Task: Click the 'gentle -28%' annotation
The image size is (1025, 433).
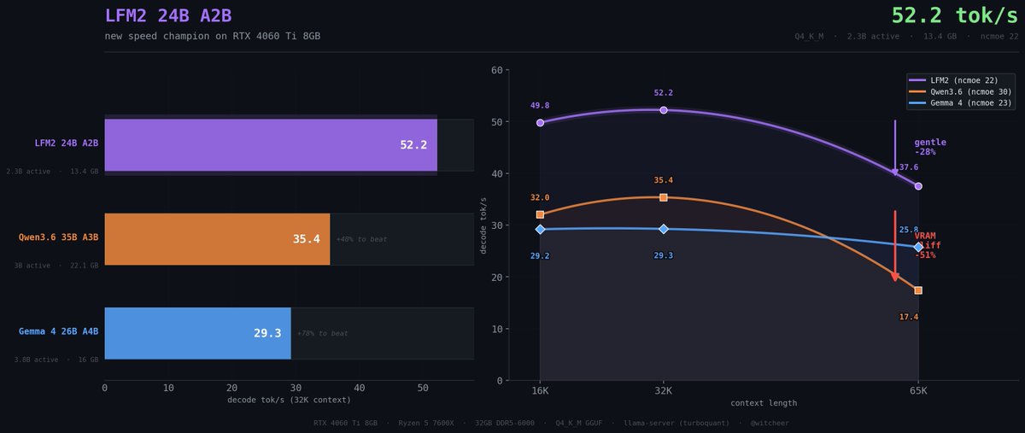Action: coord(930,147)
